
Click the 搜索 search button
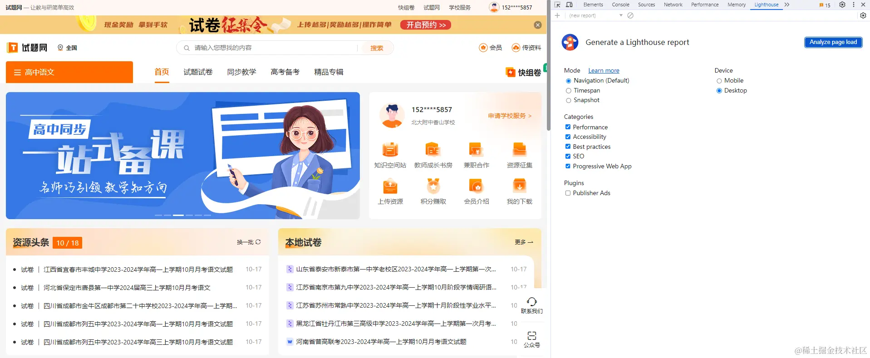(377, 48)
